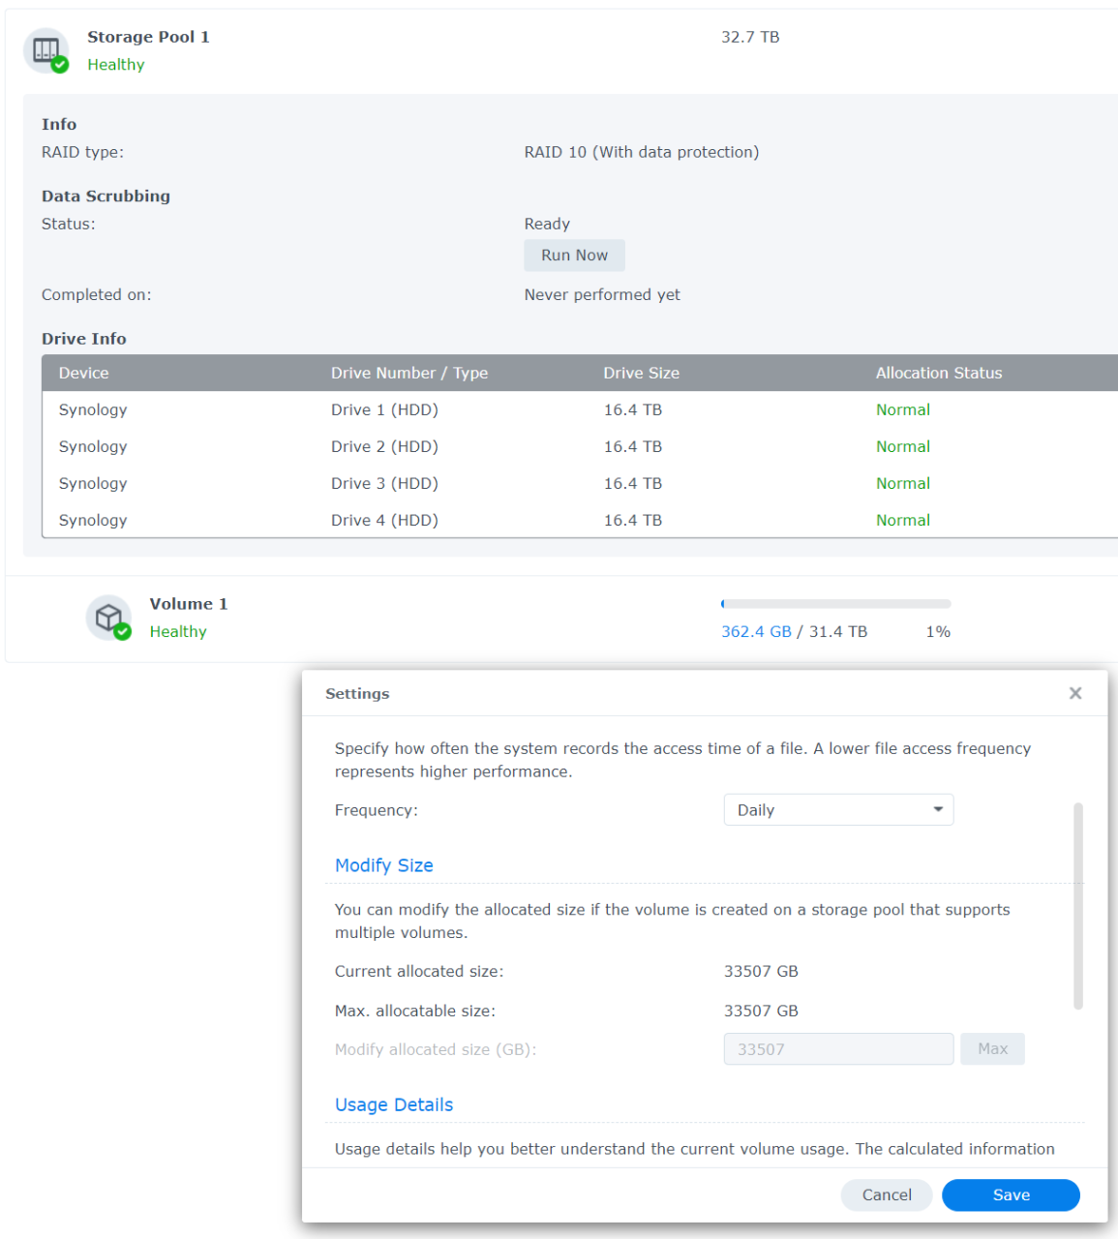This screenshot has height=1239, width=1118.
Task: Click the Volume 1 title
Action: click(189, 604)
